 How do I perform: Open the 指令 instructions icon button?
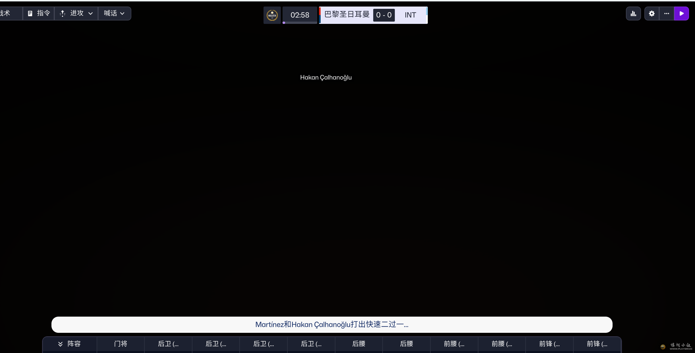click(x=30, y=13)
